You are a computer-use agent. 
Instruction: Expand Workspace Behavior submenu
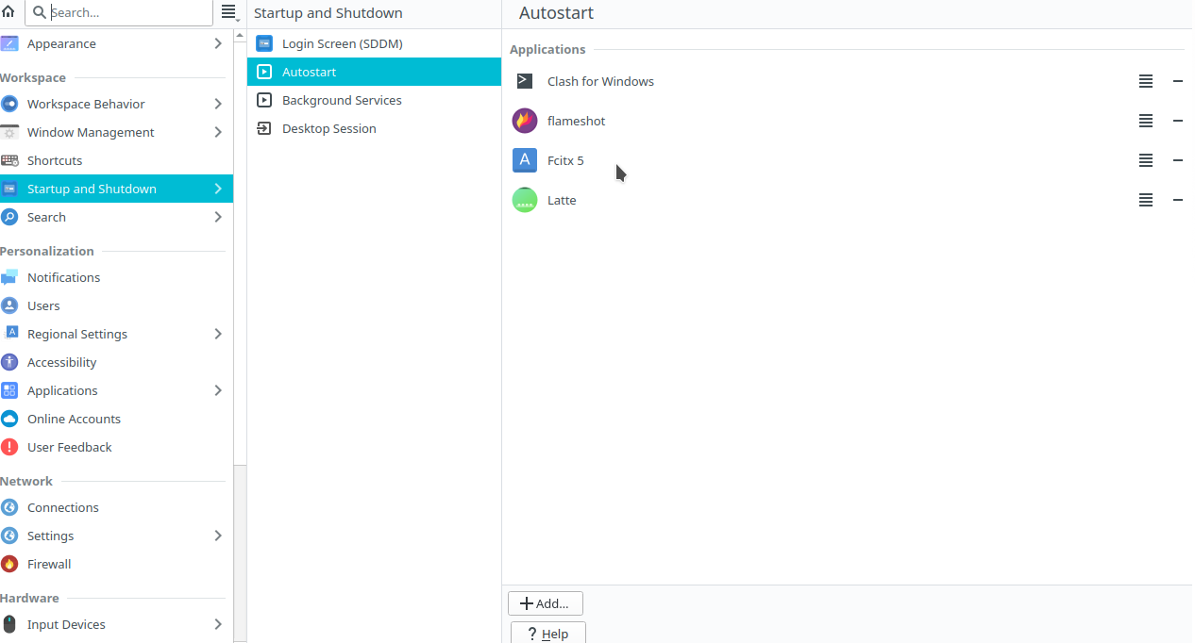[218, 104]
